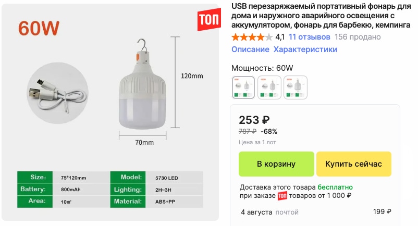Click the 4,1 rating number
Screen dimensions: 418x226
pos(280,37)
